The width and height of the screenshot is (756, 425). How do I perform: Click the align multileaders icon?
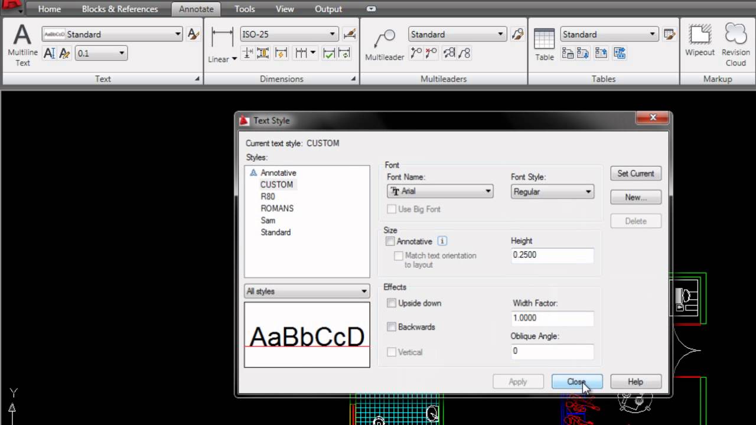click(449, 53)
